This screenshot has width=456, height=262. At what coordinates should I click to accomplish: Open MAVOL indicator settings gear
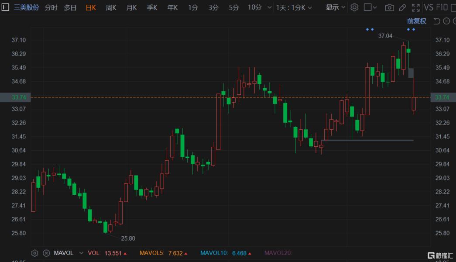point(34,253)
